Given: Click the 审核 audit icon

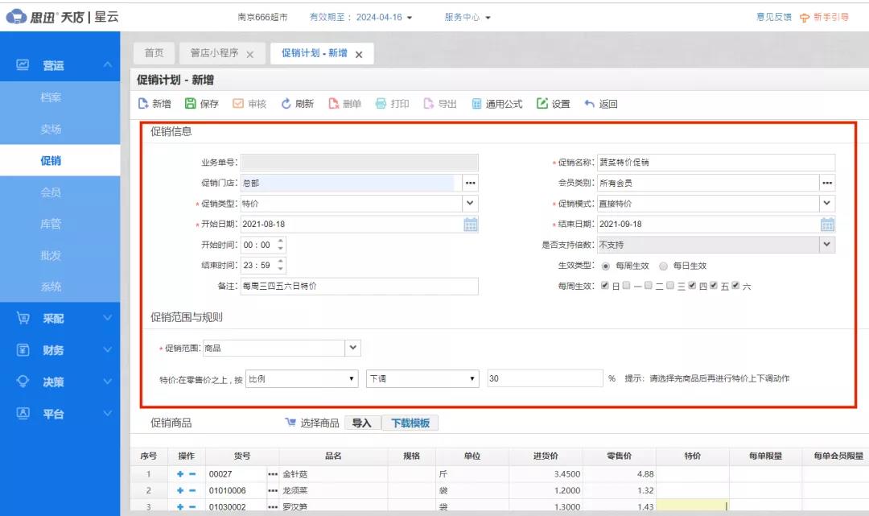Looking at the screenshot, I should click(x=238, y=103).
